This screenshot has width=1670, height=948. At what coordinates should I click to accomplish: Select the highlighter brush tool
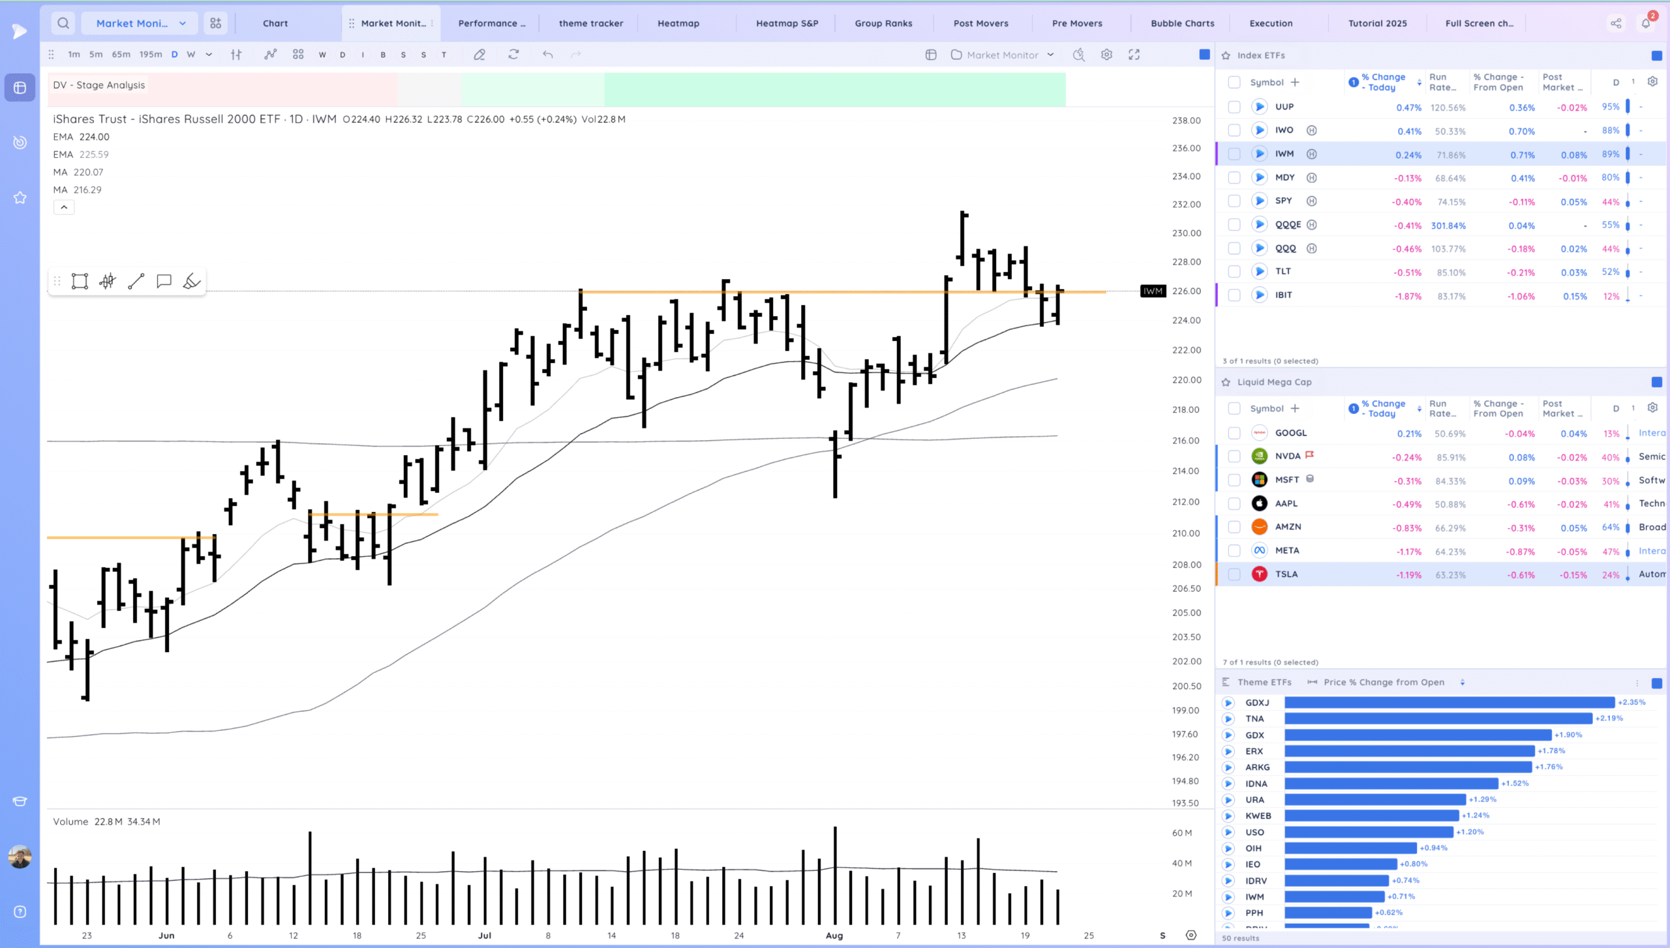[x=191, y=281]
